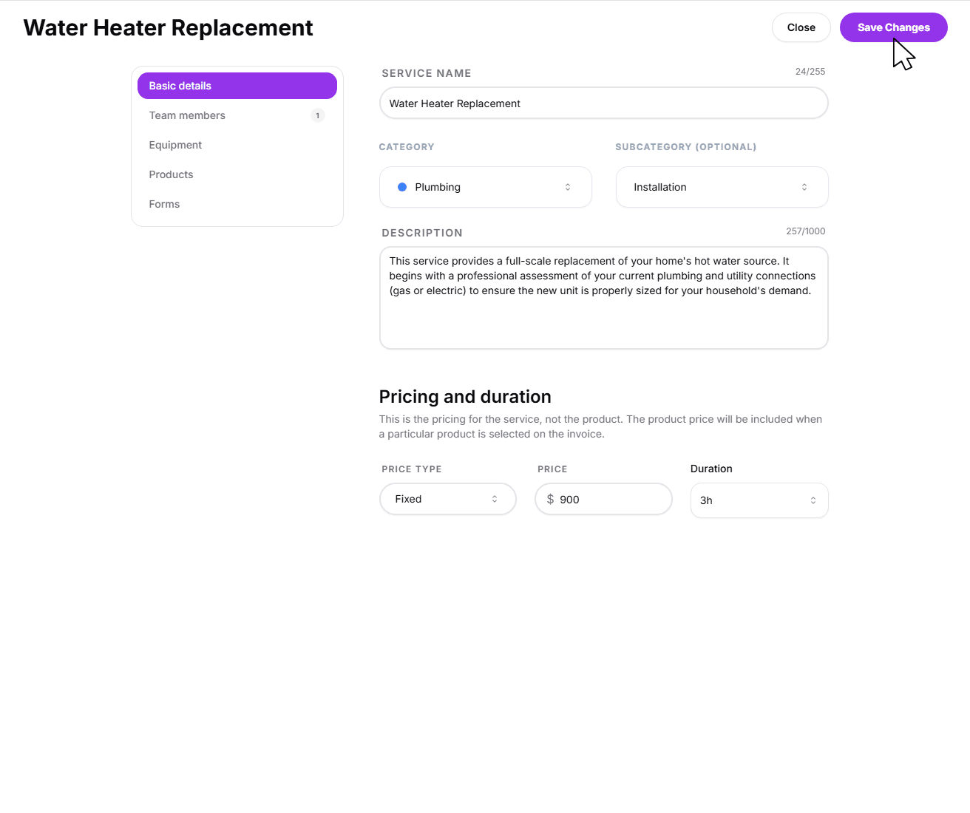Click the Team members count badge
Image resolution: width=970 pixels, height=813 pixels.
coord(318,115)
